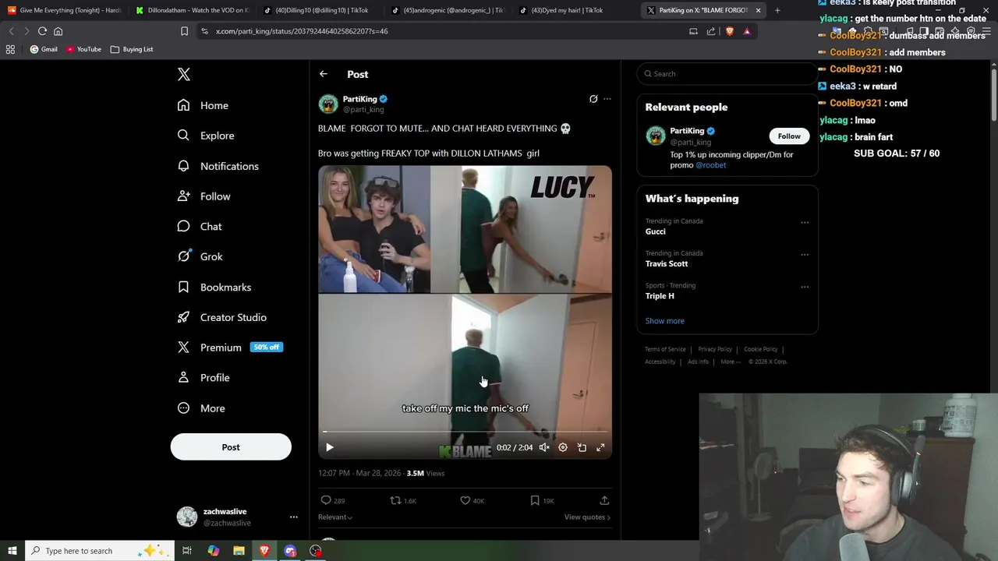
Task: Open Explore in X sidebar
Action: tap(205, 136)
